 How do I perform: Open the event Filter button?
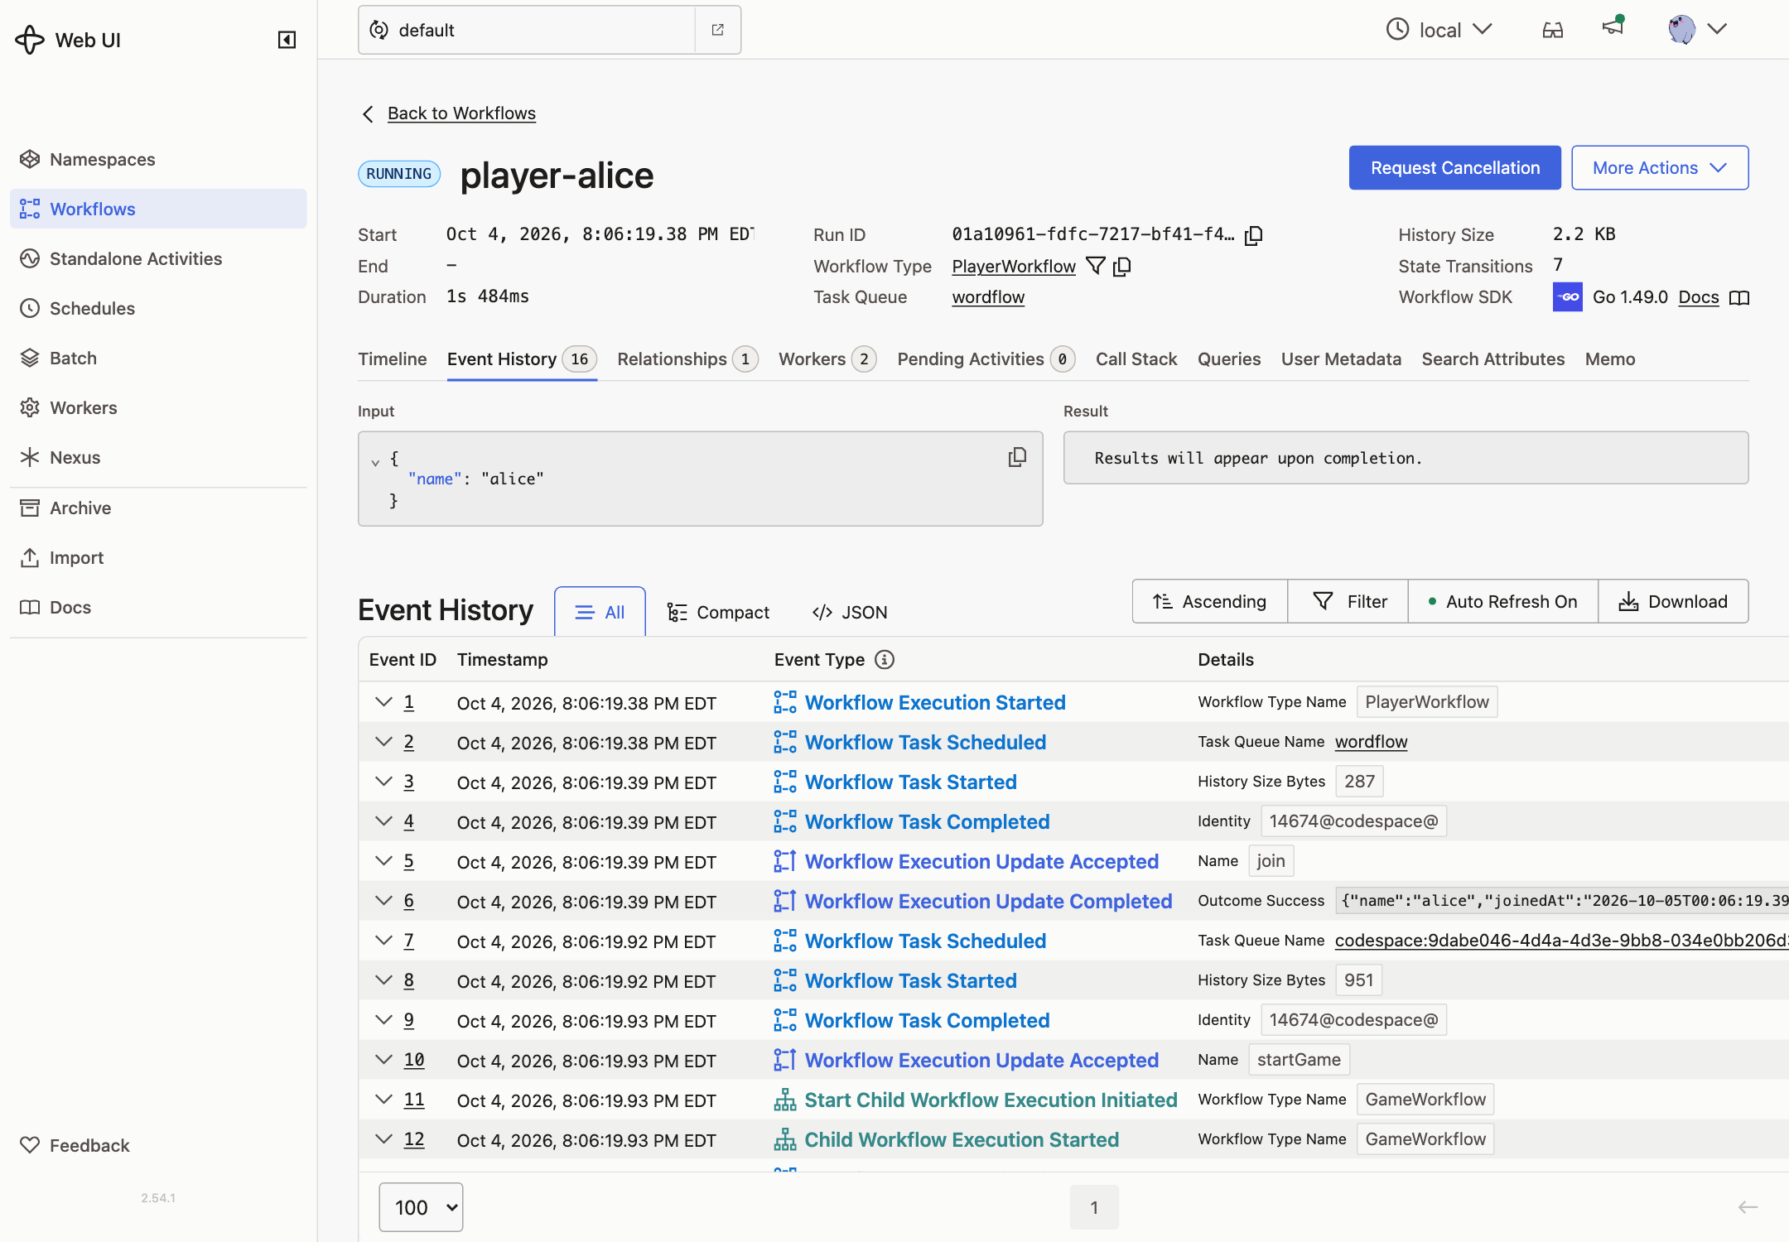click(1348, 601)
